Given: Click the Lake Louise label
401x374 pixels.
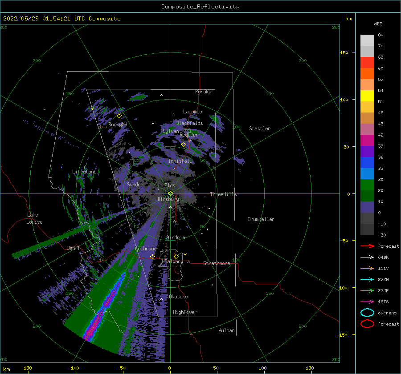Looking at the screenshot, I should pos(34,218).
